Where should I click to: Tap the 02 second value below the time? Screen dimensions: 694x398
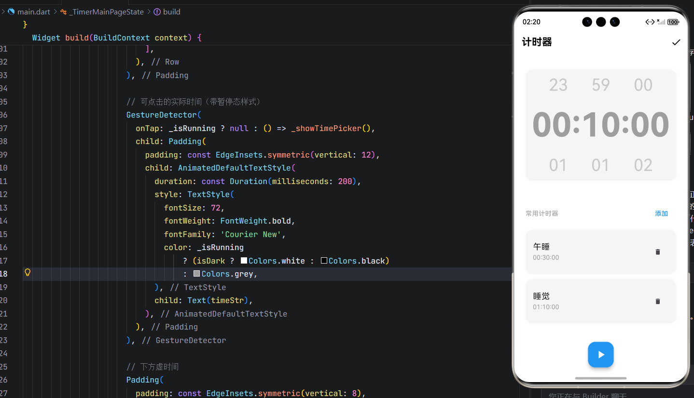click(643, 165)
